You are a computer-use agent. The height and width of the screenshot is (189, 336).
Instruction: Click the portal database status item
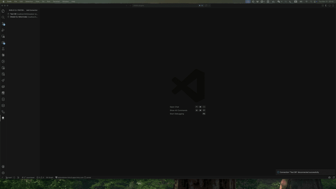coord(87,177)
